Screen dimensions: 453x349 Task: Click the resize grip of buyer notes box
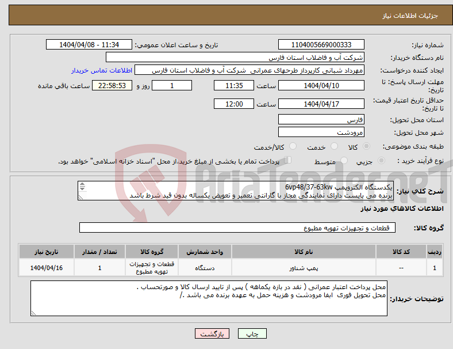tap(33, 313)
